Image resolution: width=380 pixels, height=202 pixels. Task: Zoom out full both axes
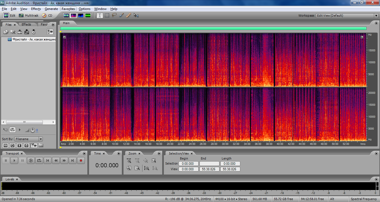145,160
